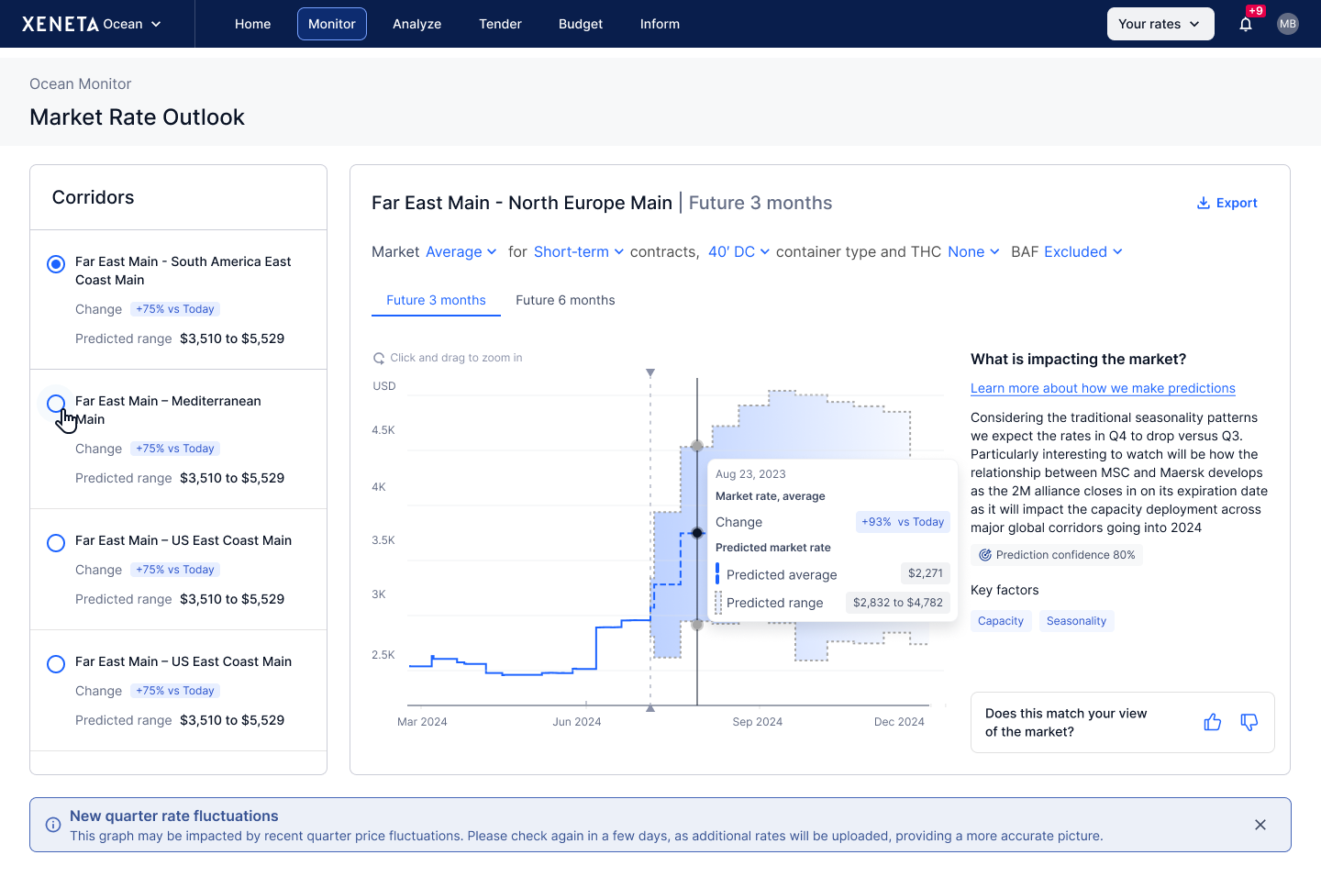1321x877 pixels.
Task: Click the thumbs up feedback icon
Action: pyautogui.click(x=1212, y=723)
